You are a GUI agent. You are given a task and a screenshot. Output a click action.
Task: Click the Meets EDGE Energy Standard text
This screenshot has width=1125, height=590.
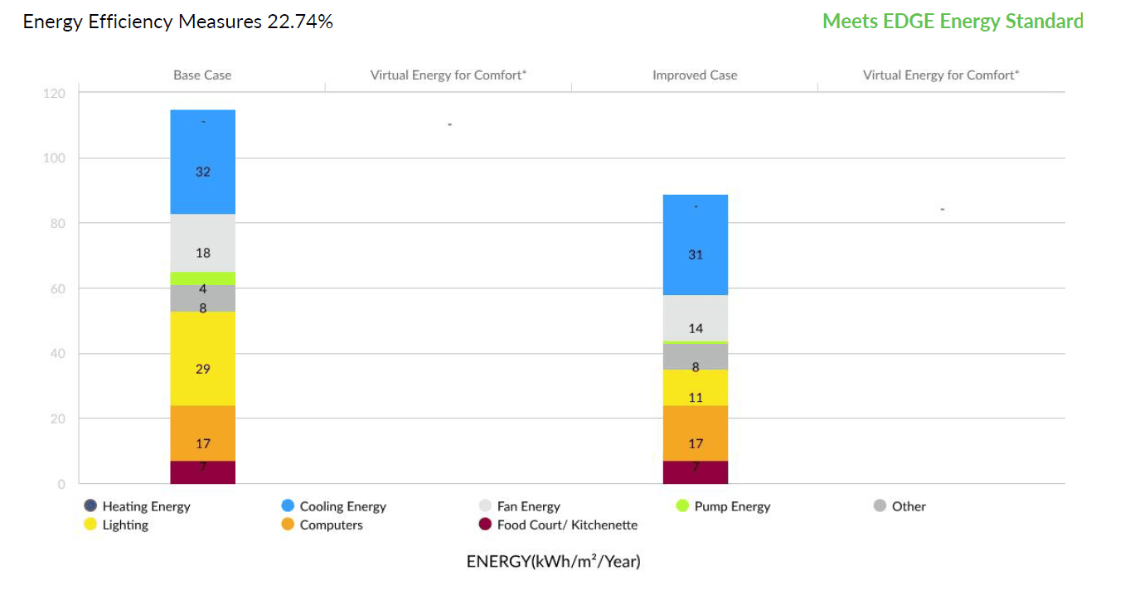[x=953, y=22]
